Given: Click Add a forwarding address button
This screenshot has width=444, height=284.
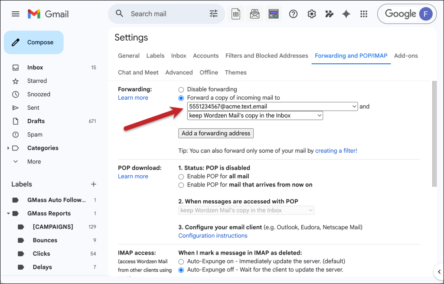Looking at the screenshot, I should (x=216, y=133).
